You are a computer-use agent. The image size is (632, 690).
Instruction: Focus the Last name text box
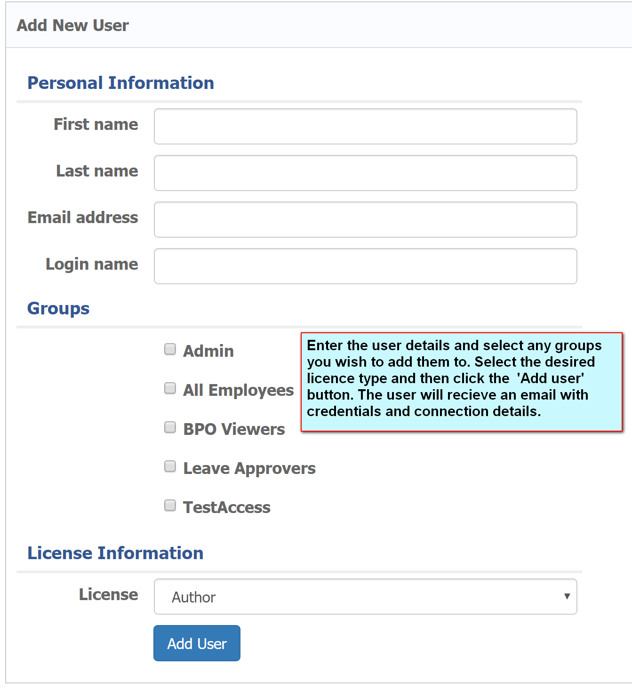[365, 173]
